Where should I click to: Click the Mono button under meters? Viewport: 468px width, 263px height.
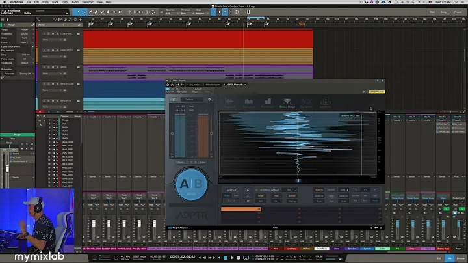click(x=180, y=162)
